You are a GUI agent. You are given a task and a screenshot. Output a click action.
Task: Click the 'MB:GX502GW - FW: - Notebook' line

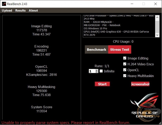tap(102, 25)
